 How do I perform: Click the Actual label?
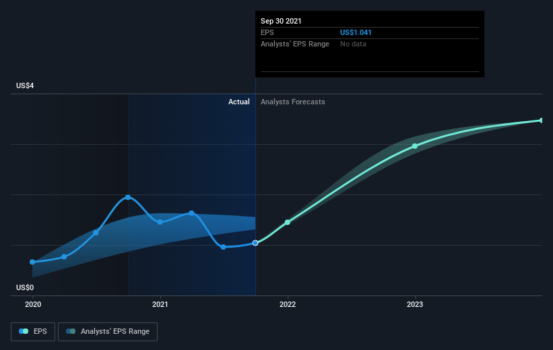(x=238, y=102)
